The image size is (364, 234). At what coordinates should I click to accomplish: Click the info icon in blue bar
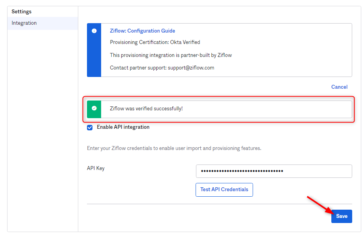pyautogui.click(x=94, y=31)
